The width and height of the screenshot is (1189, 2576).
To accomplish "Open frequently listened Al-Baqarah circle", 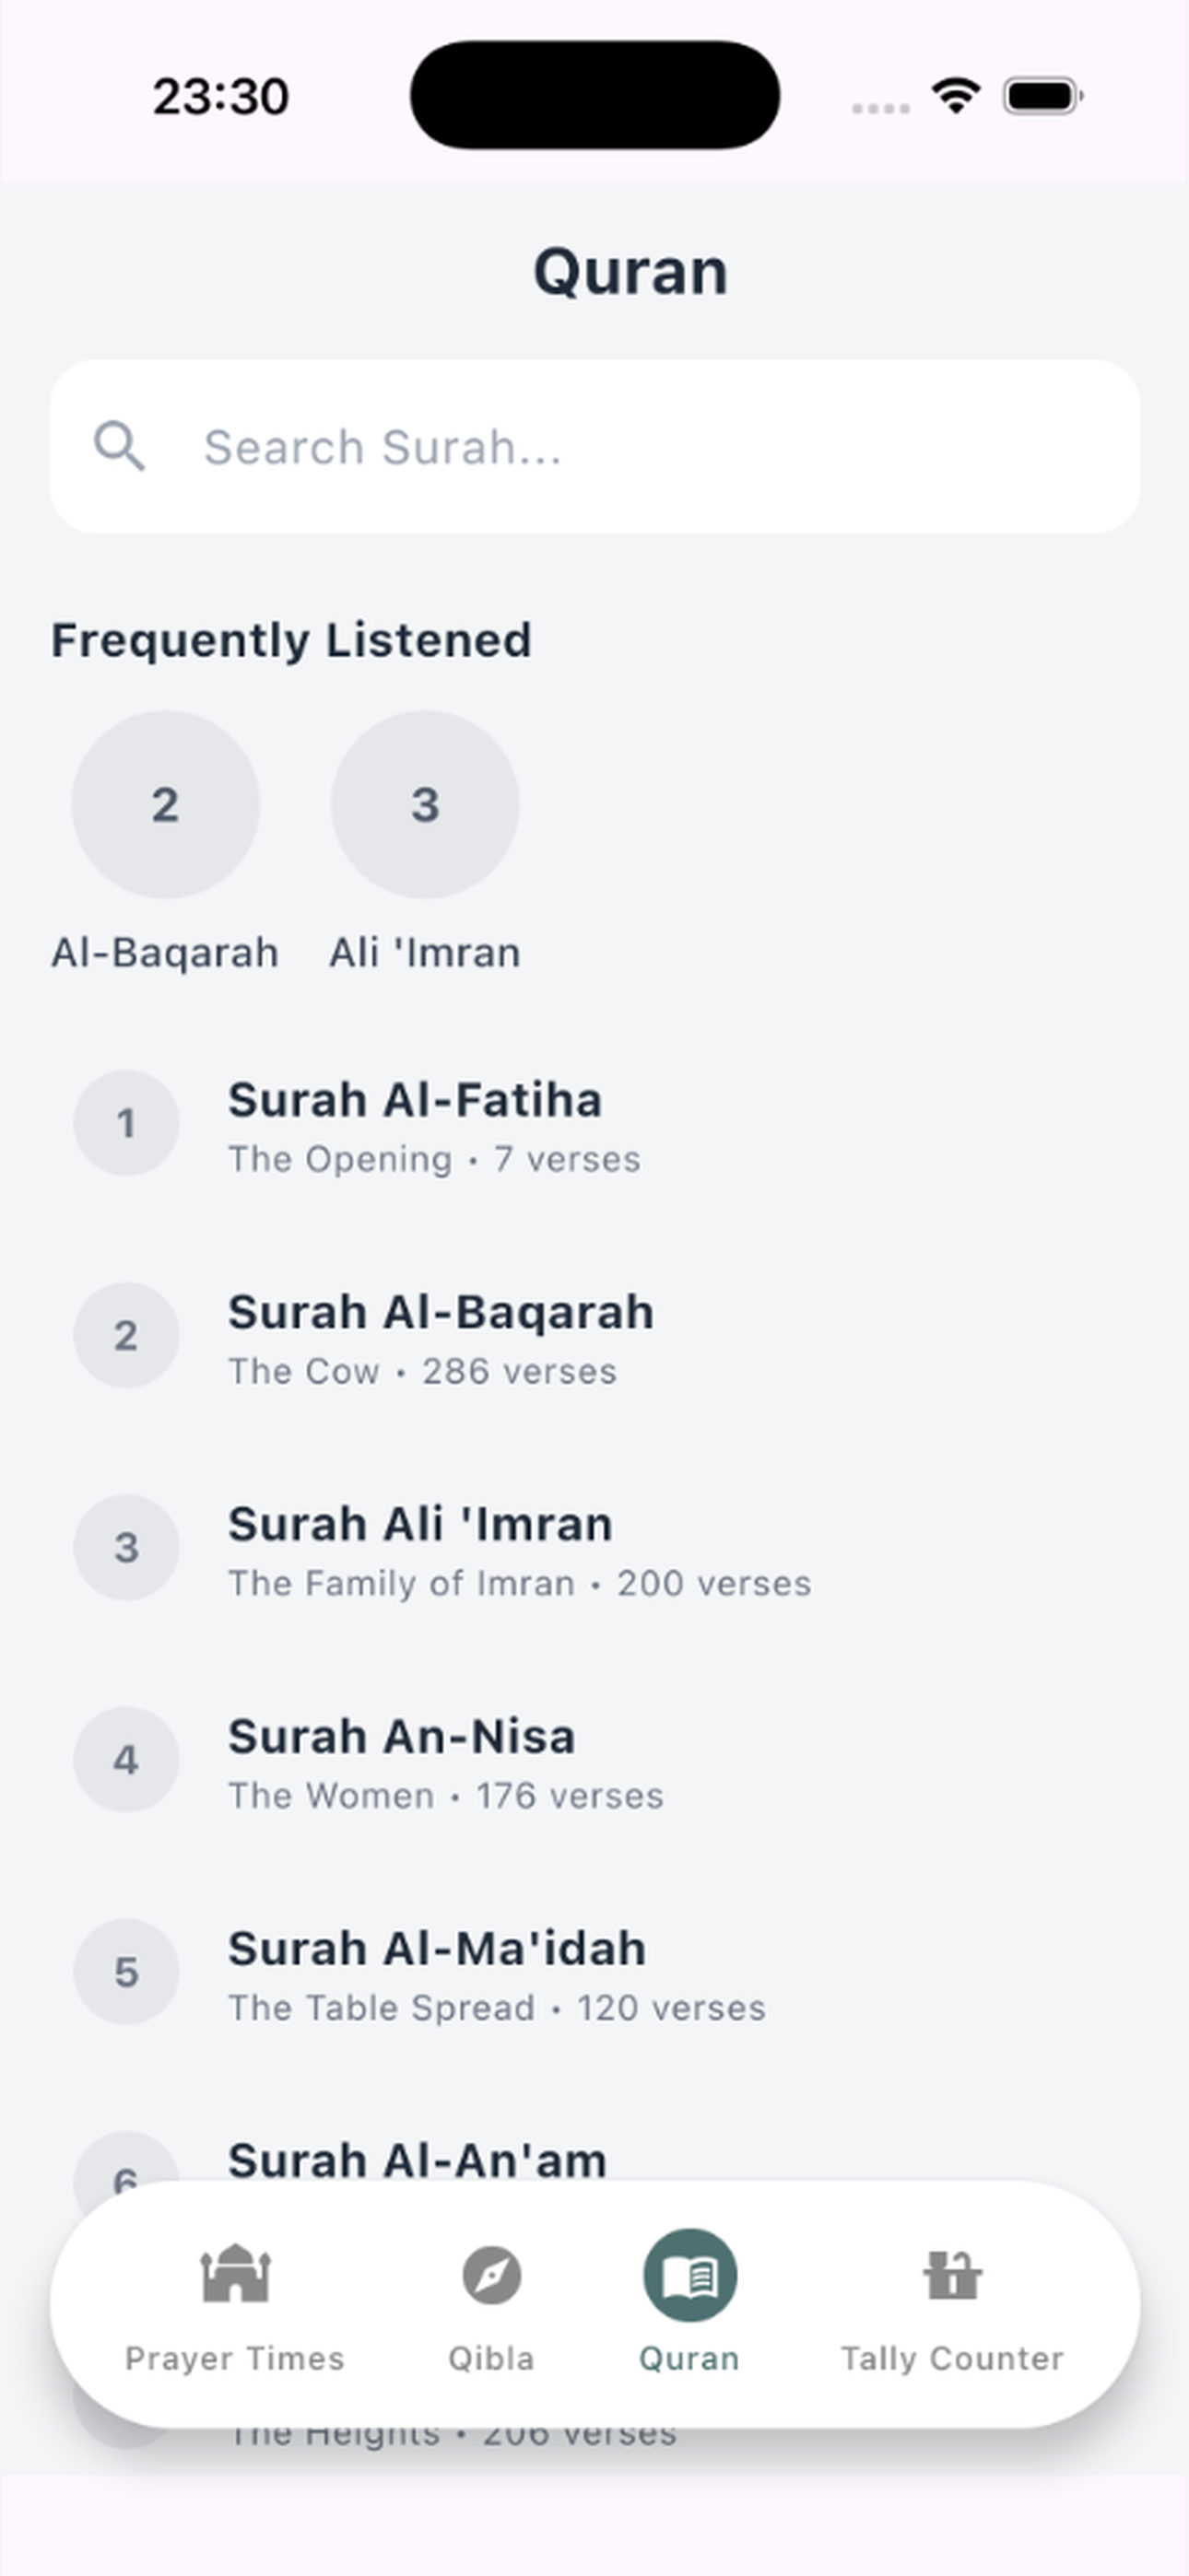I will (165, 804).
